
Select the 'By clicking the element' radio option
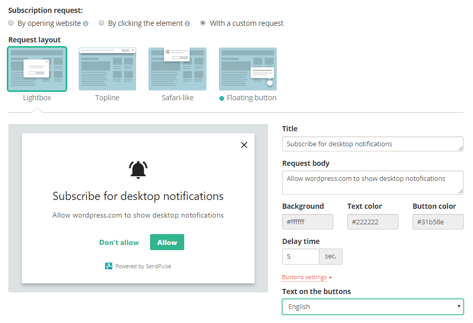[101, 23]
